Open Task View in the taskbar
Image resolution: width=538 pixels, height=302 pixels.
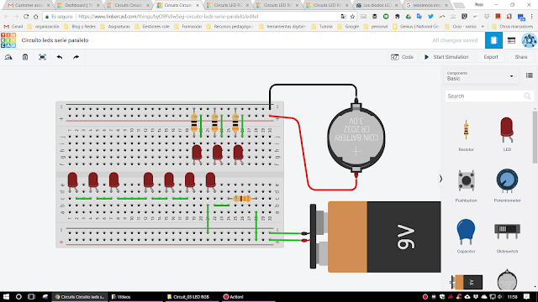point(31,297)
